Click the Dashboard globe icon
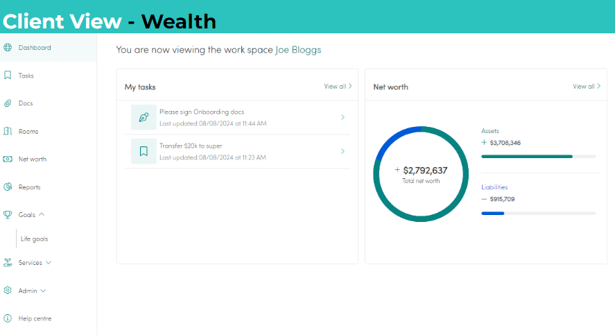 [8, 48]
